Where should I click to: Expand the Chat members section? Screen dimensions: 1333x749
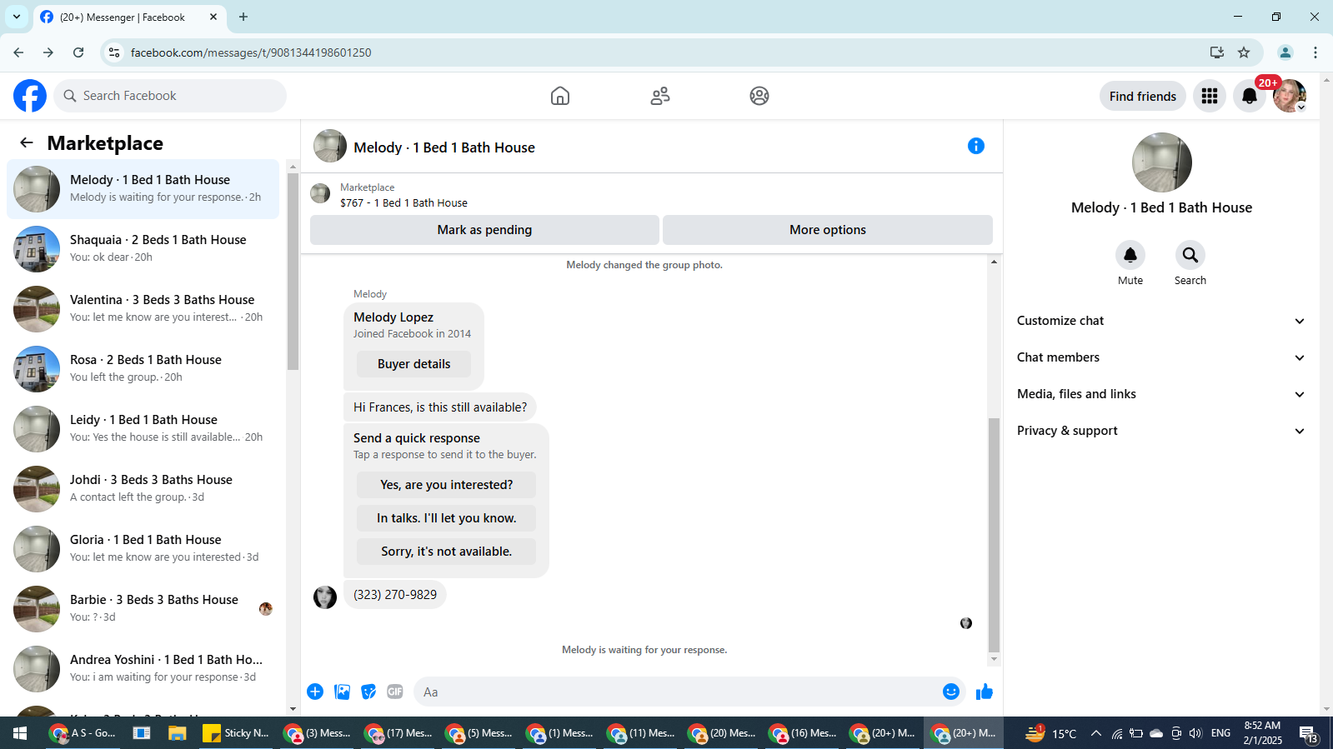(1160, 357)
